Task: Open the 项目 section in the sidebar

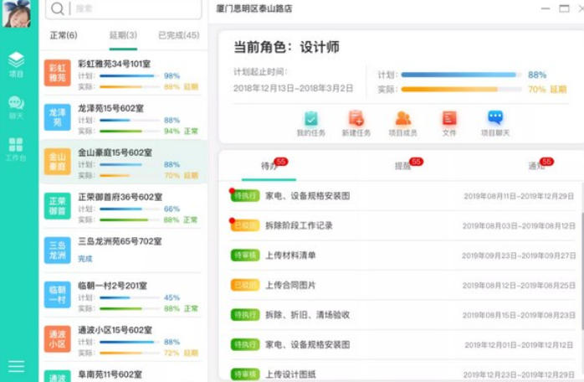Action: click(x=17, y=64)
